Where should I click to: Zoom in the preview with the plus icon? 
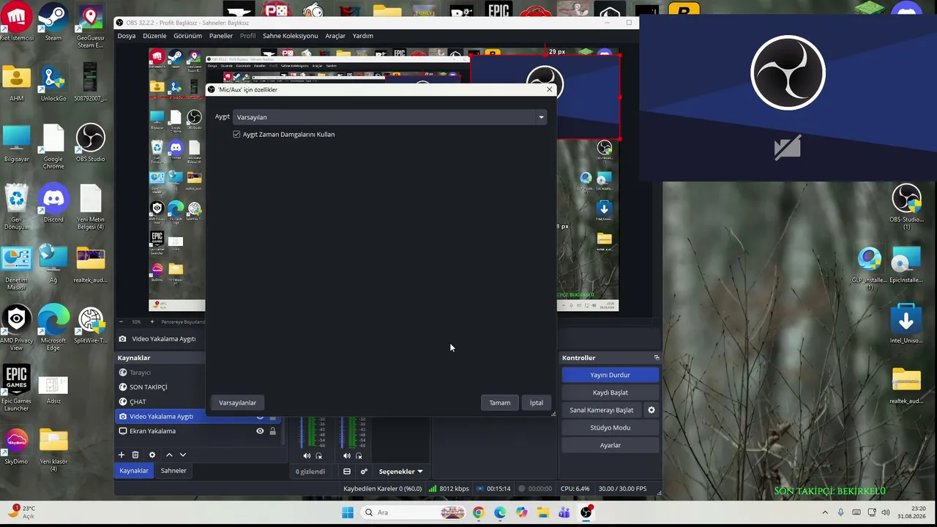click(x=152, y=322)
